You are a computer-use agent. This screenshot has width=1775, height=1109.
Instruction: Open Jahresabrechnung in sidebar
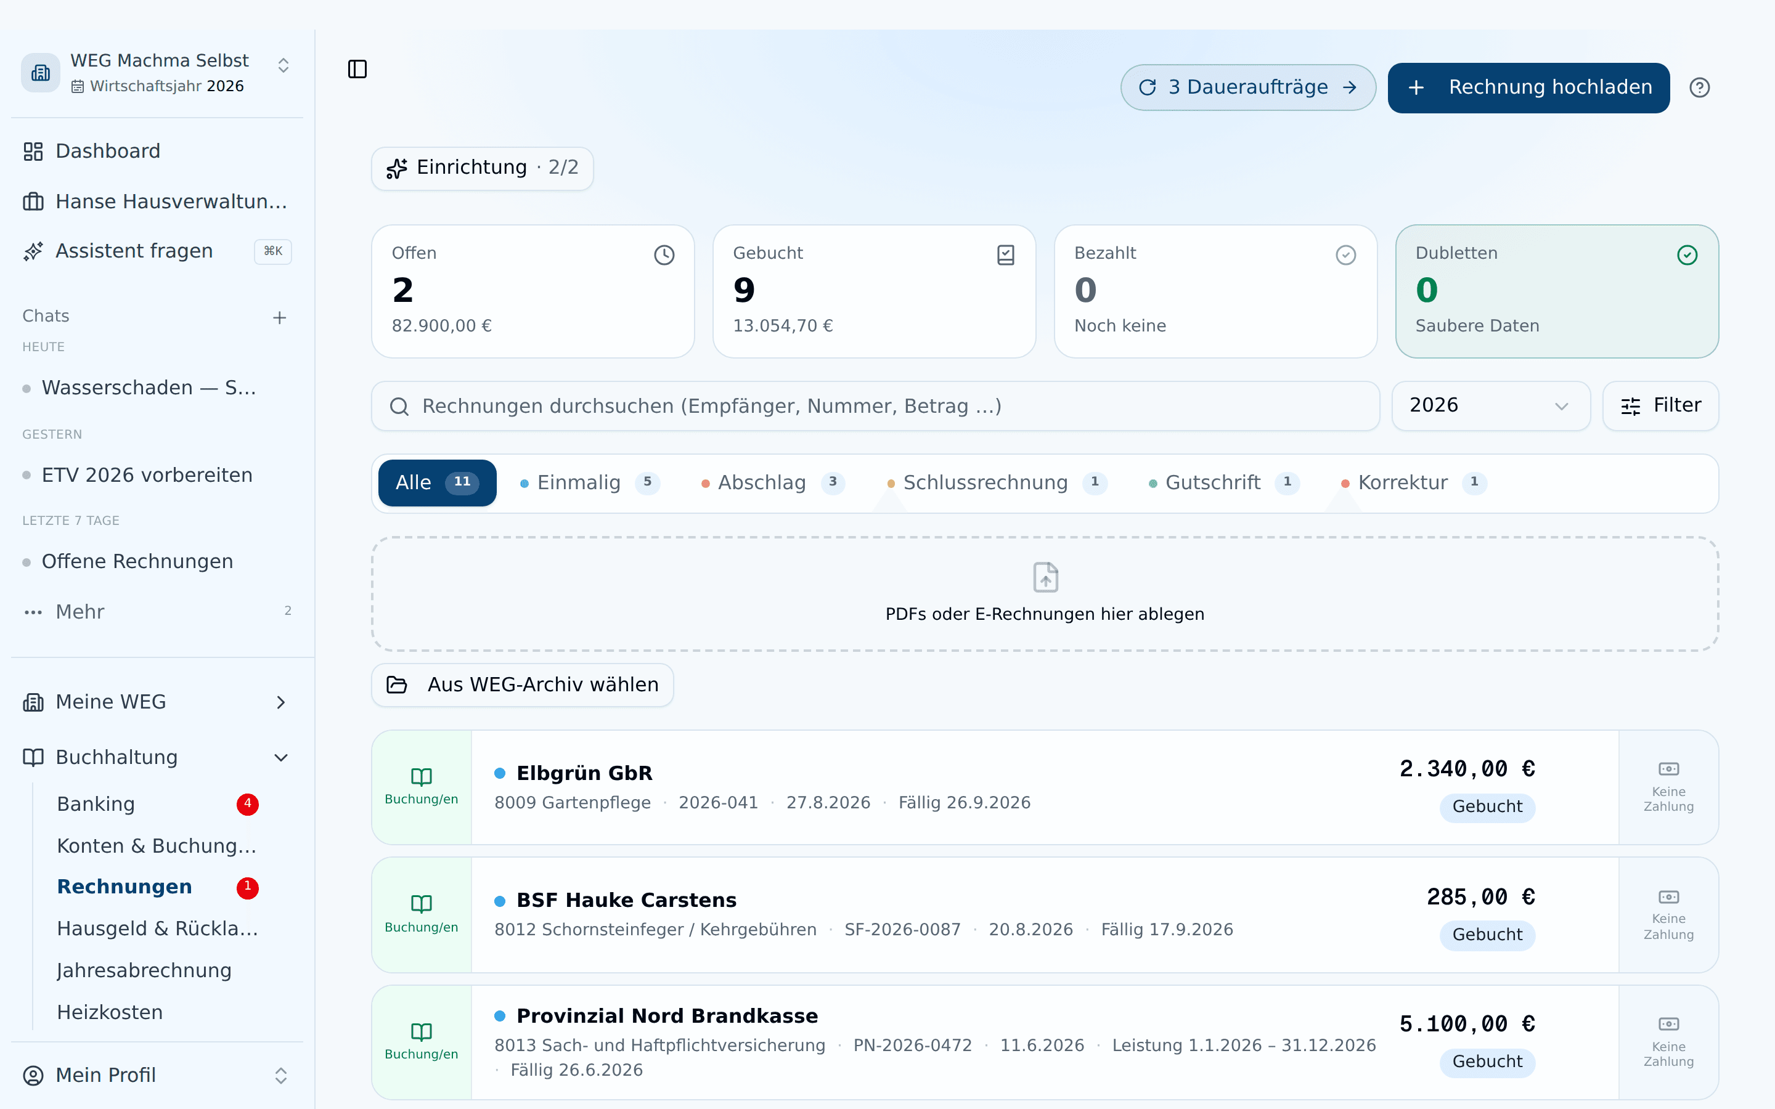[157, 970]
